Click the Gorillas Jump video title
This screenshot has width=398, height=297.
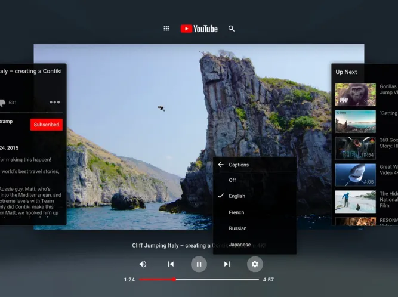coord(388,89)
